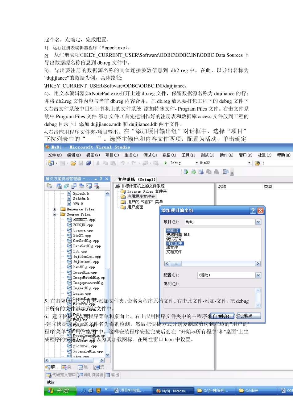Screen dimensions: 293x415
Task: Open the Debug configuration dropdown
Action: (197, 163)
